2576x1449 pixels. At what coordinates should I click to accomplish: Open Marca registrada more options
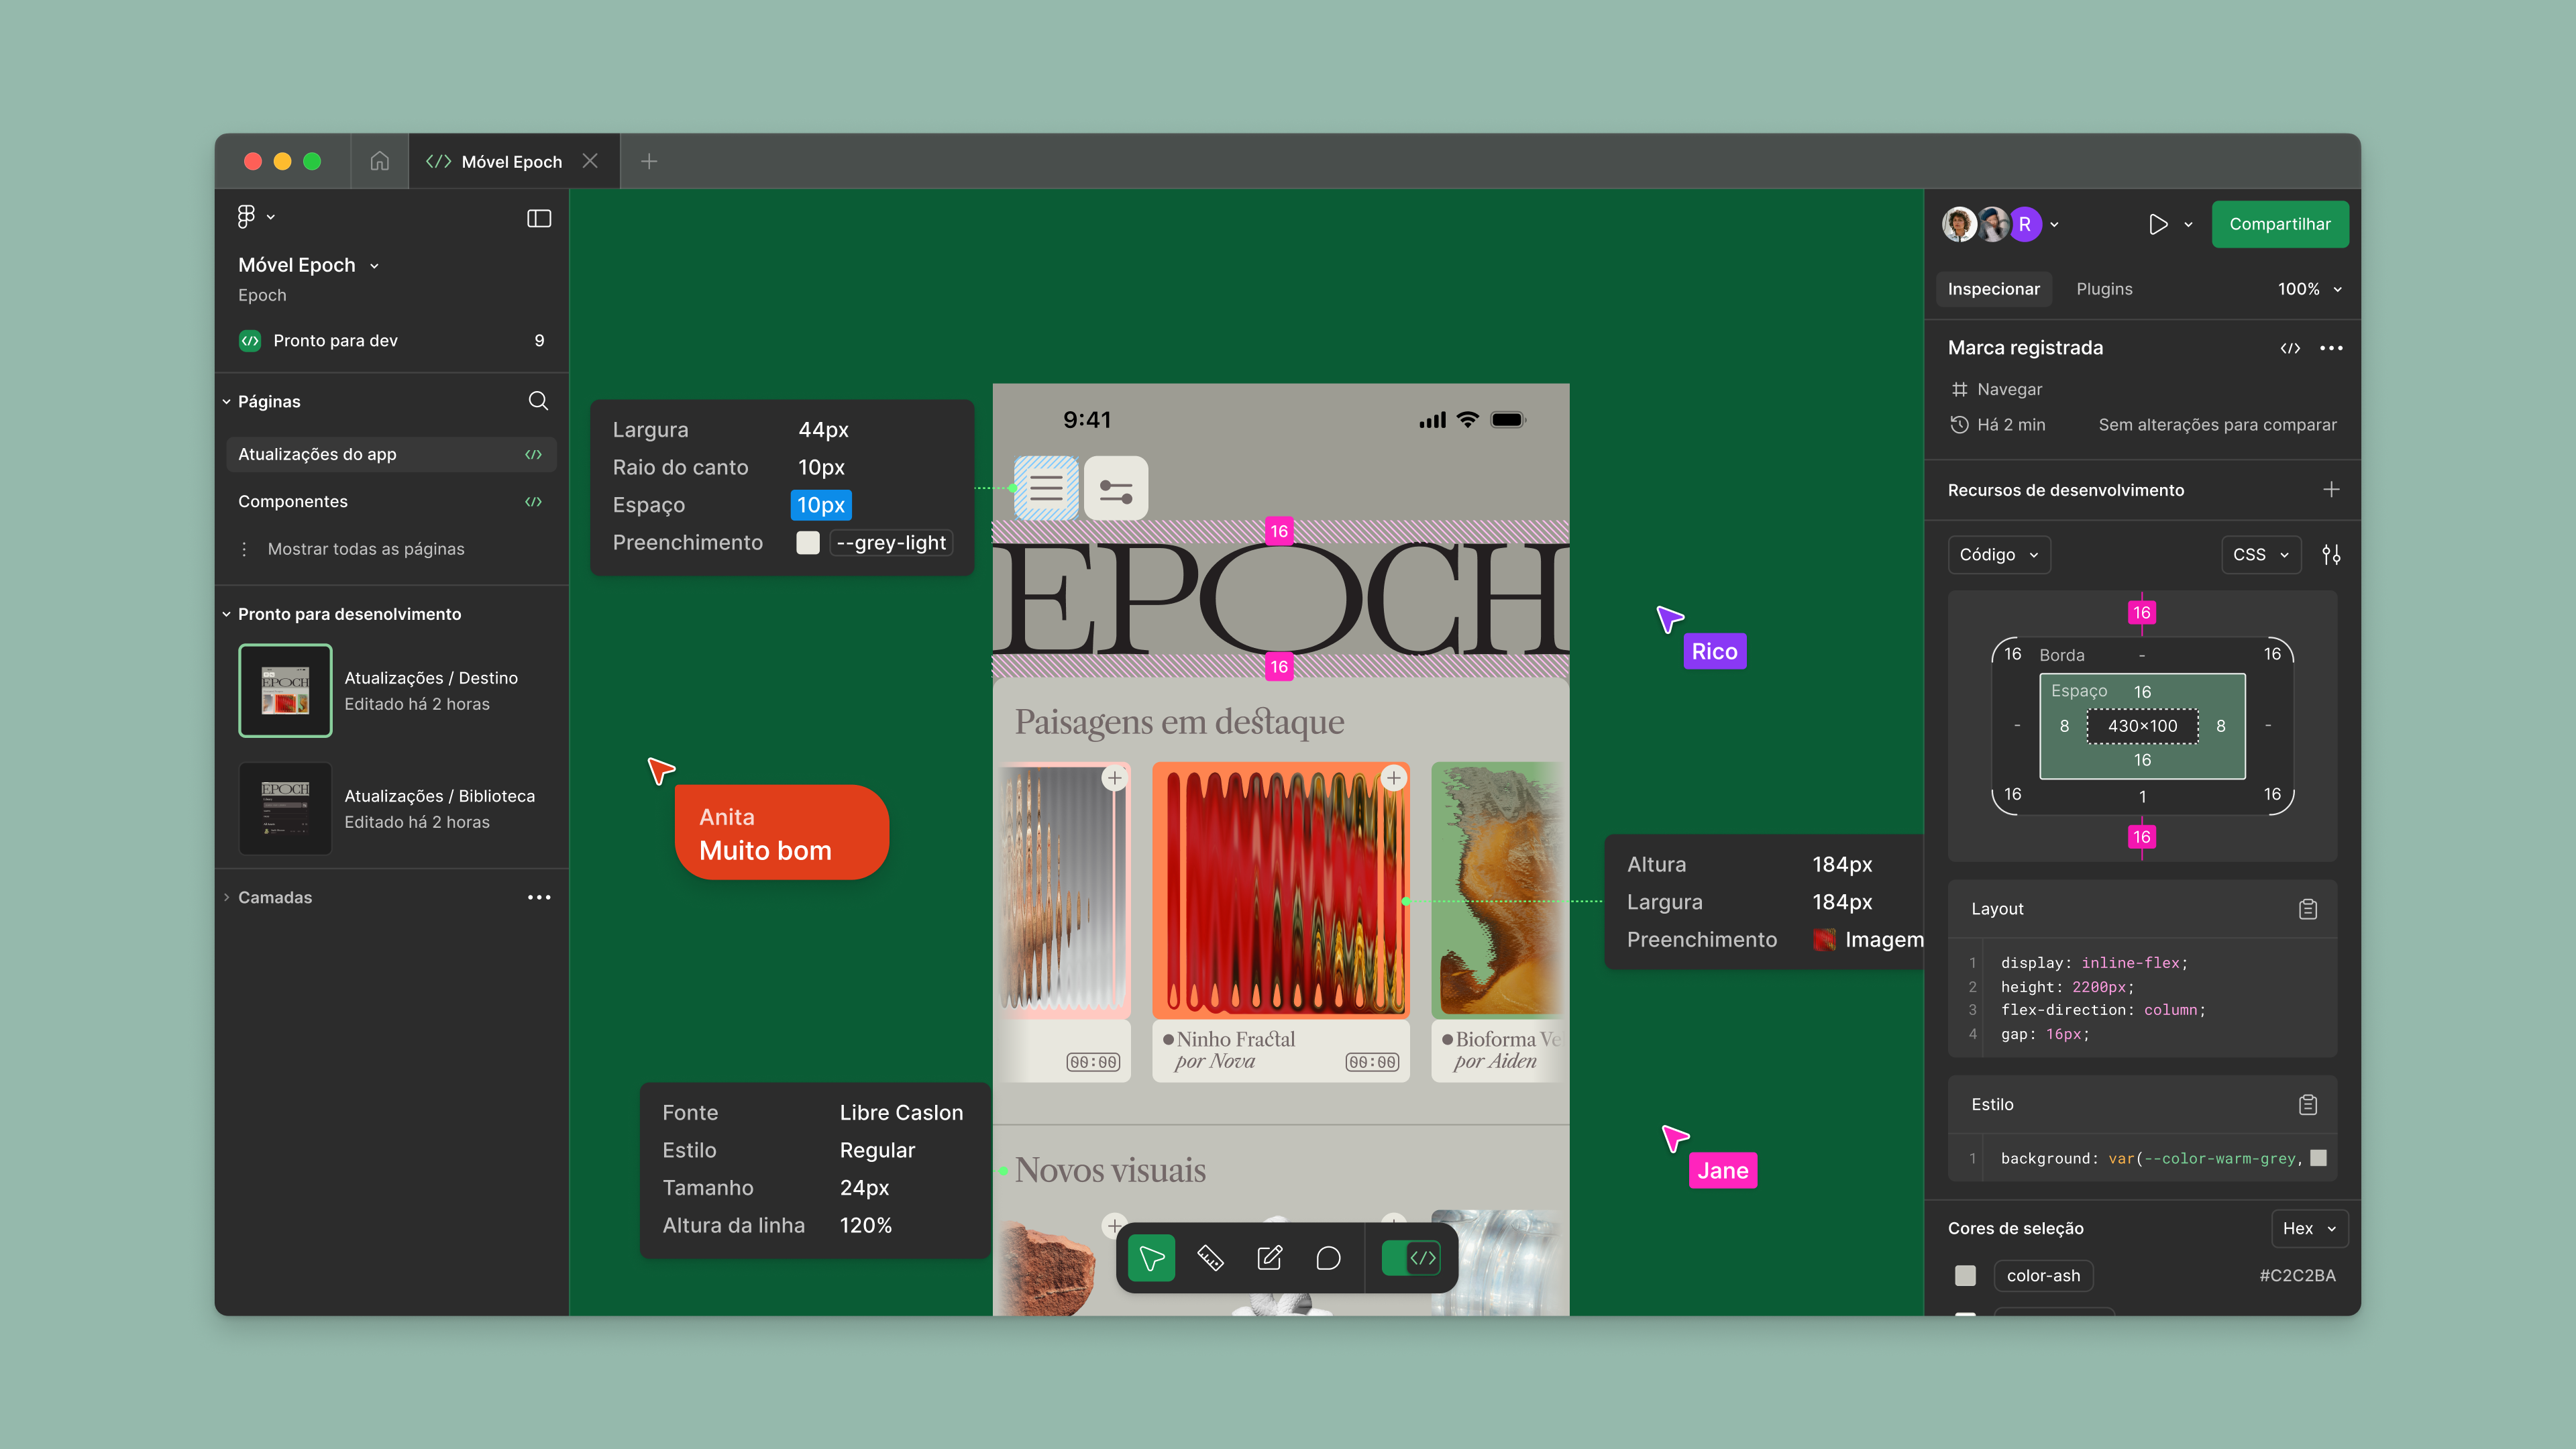coord(2331,348)
